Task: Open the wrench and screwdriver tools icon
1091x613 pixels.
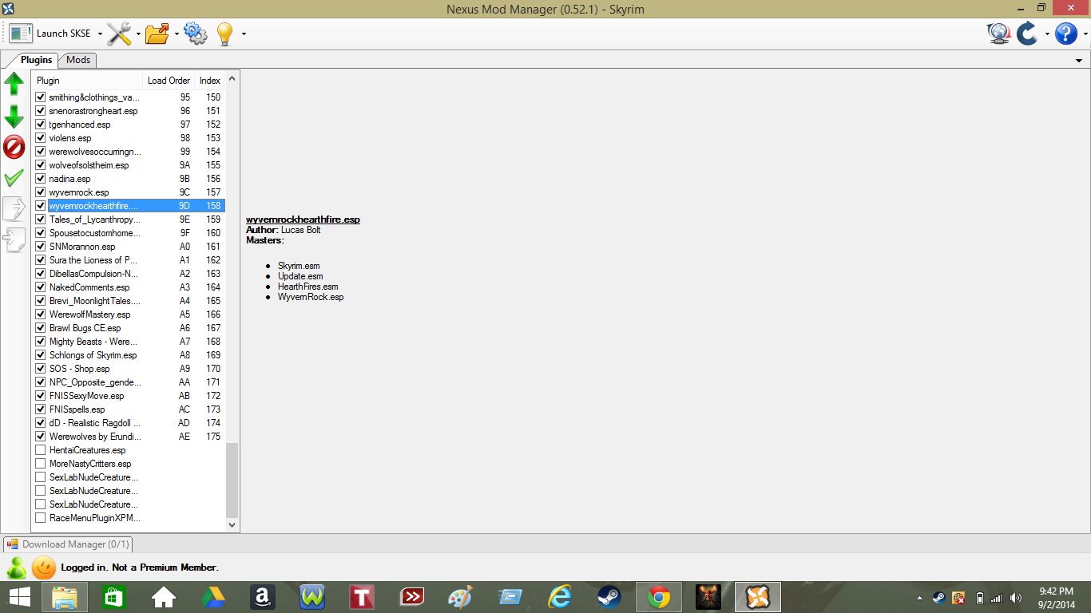Action: pyautogui.click(x=119, y=34)
